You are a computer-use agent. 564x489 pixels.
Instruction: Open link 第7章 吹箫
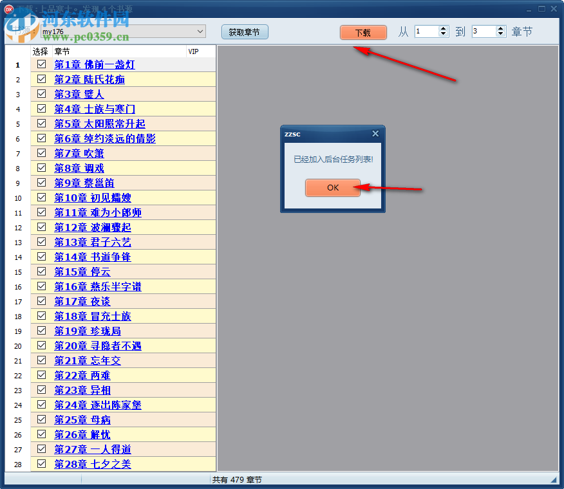[79, 154]
